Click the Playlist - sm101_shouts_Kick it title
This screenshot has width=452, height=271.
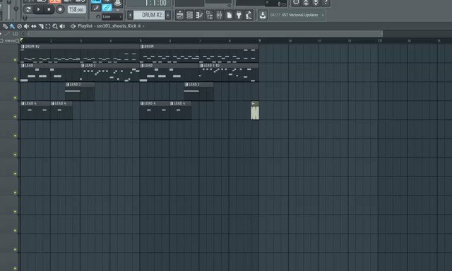point(109,26)
